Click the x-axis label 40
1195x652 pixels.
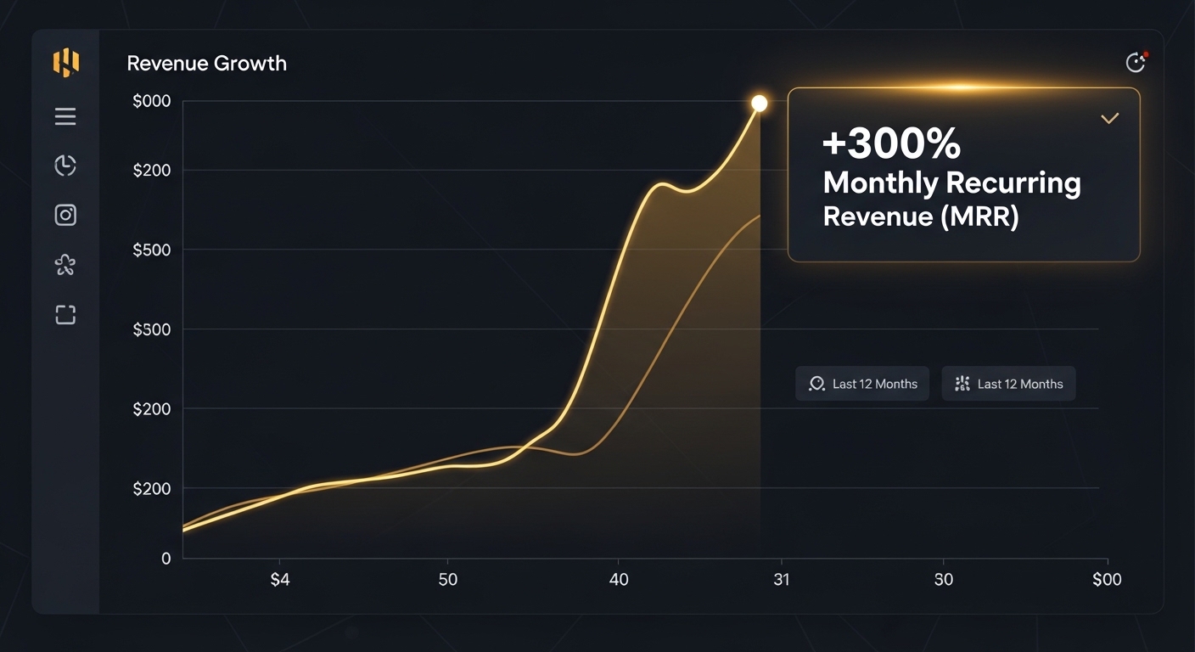[619, 580]
